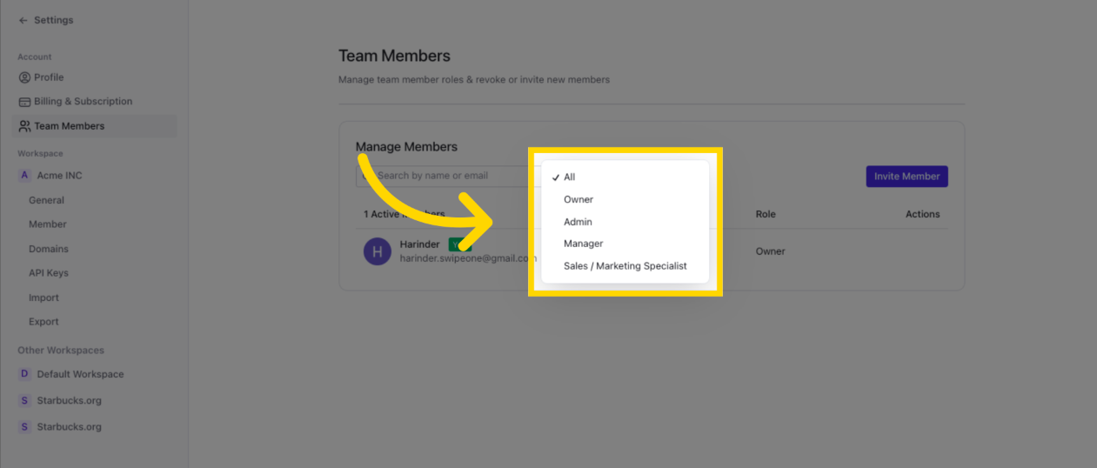Click the Billing & Subscription card icon

(x=24, y=102)
